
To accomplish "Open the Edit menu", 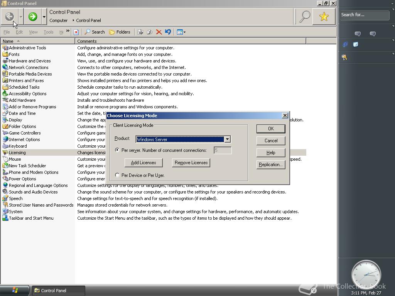I will tap(19, 32).
